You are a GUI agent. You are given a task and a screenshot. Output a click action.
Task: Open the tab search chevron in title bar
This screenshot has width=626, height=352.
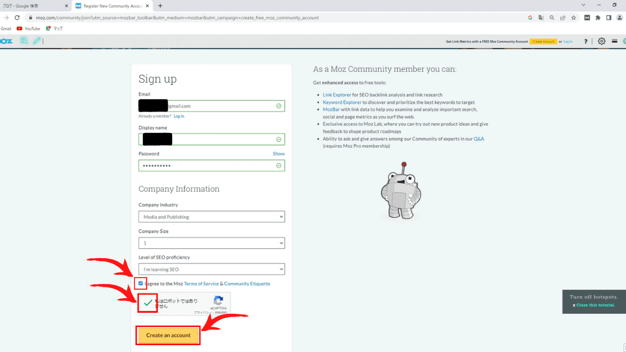coord(582,5)
